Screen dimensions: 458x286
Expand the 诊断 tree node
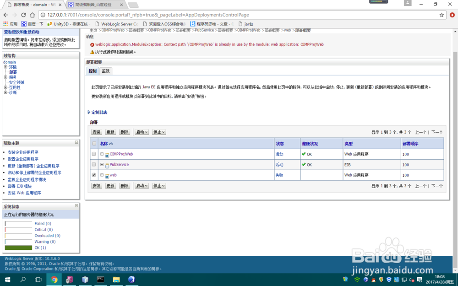5,92
